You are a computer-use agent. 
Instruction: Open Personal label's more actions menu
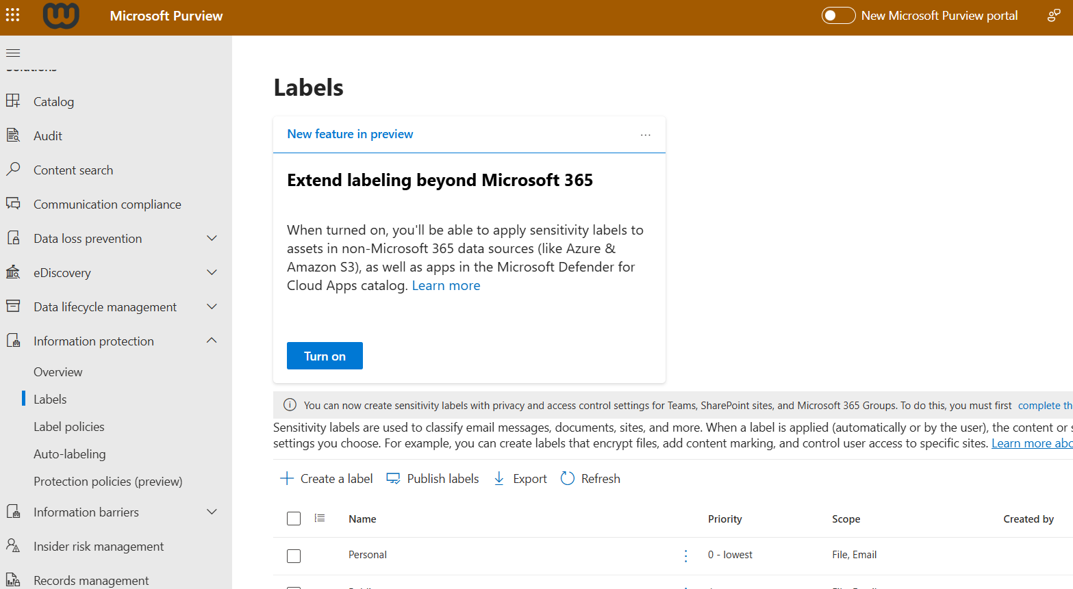point(685,555)
